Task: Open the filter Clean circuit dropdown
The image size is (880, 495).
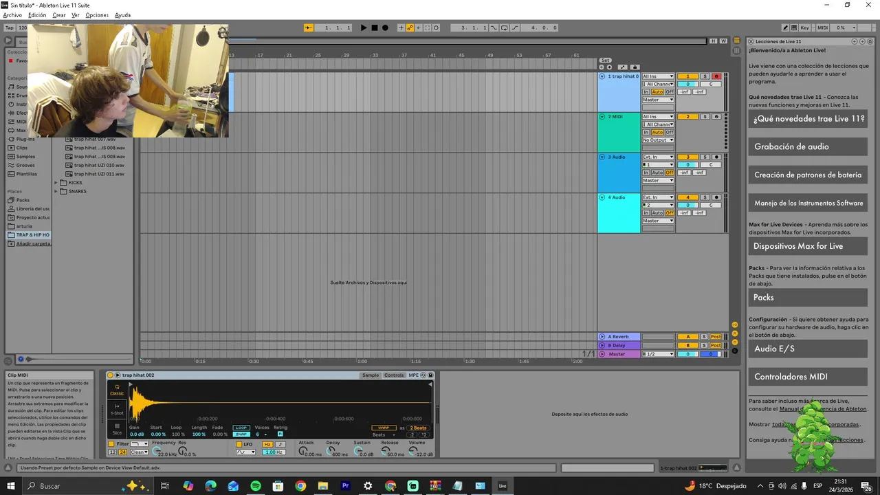Action: (139, 452)
